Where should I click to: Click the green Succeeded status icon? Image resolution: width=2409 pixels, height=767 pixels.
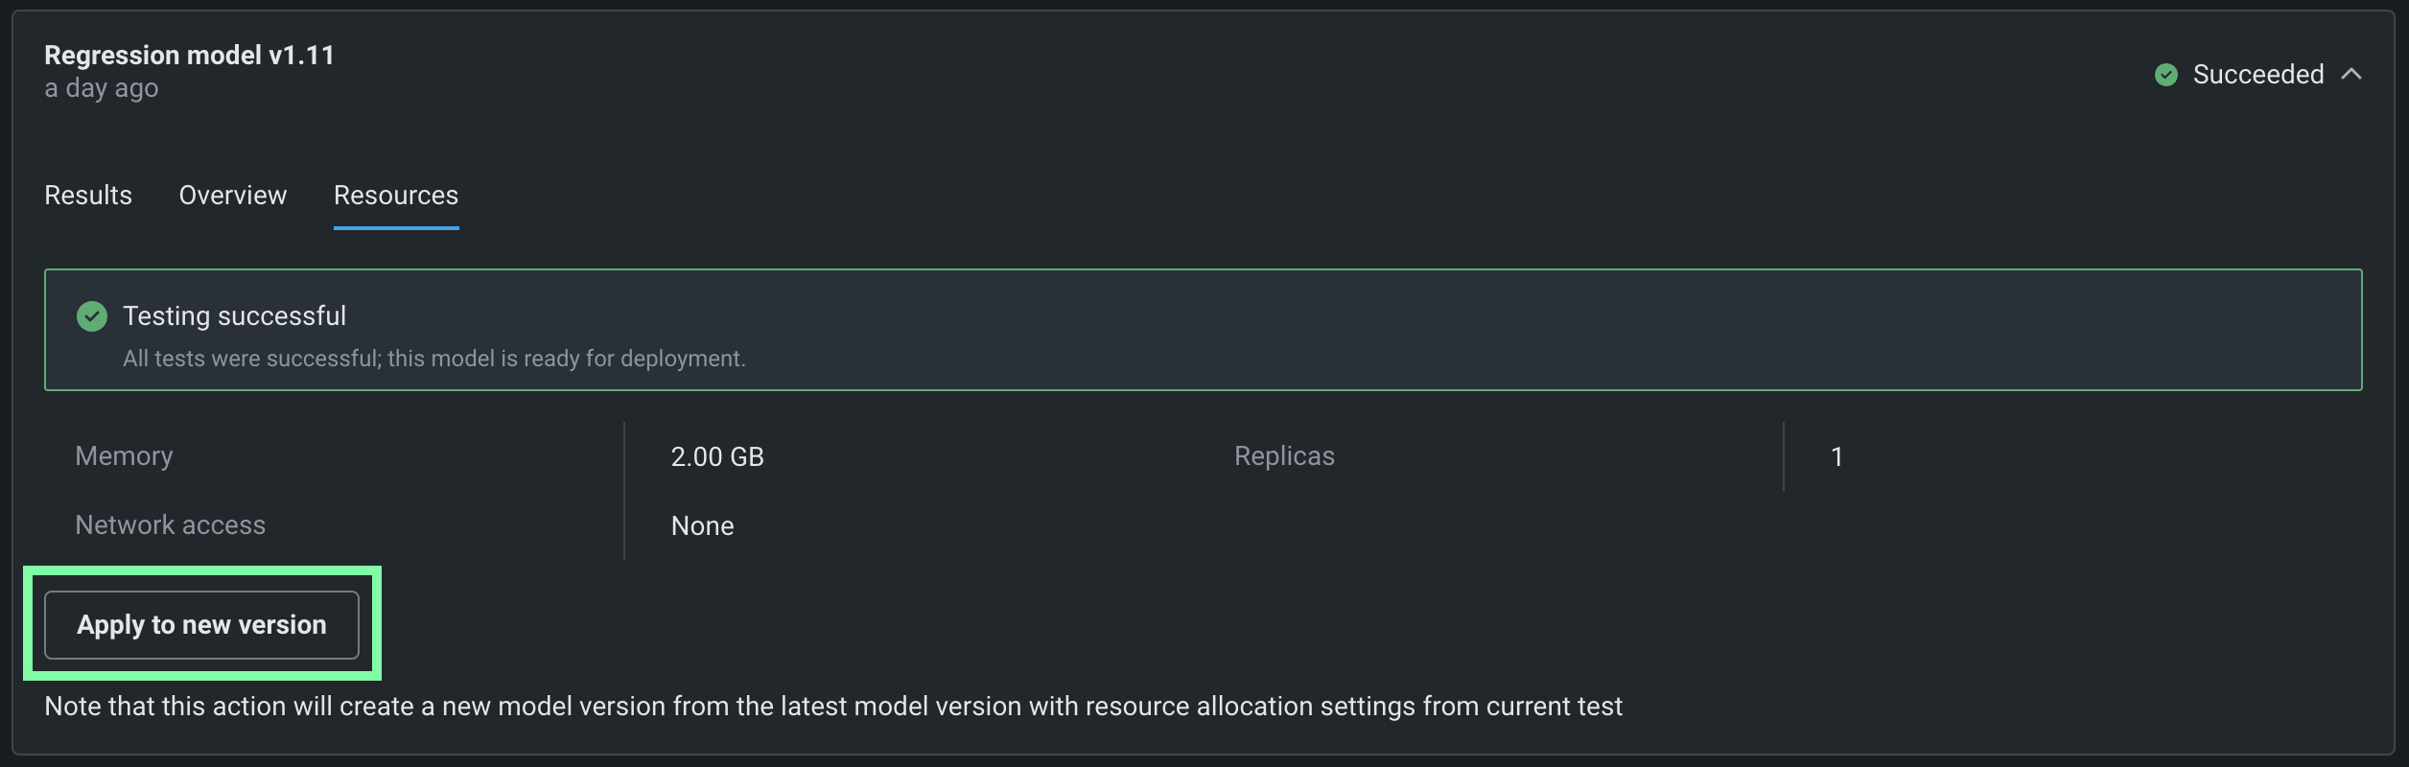coord(2165,75)
